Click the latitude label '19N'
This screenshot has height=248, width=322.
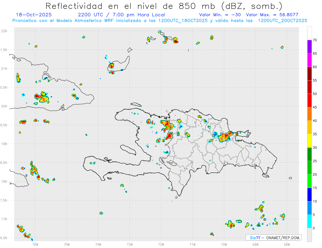(4, 144)
